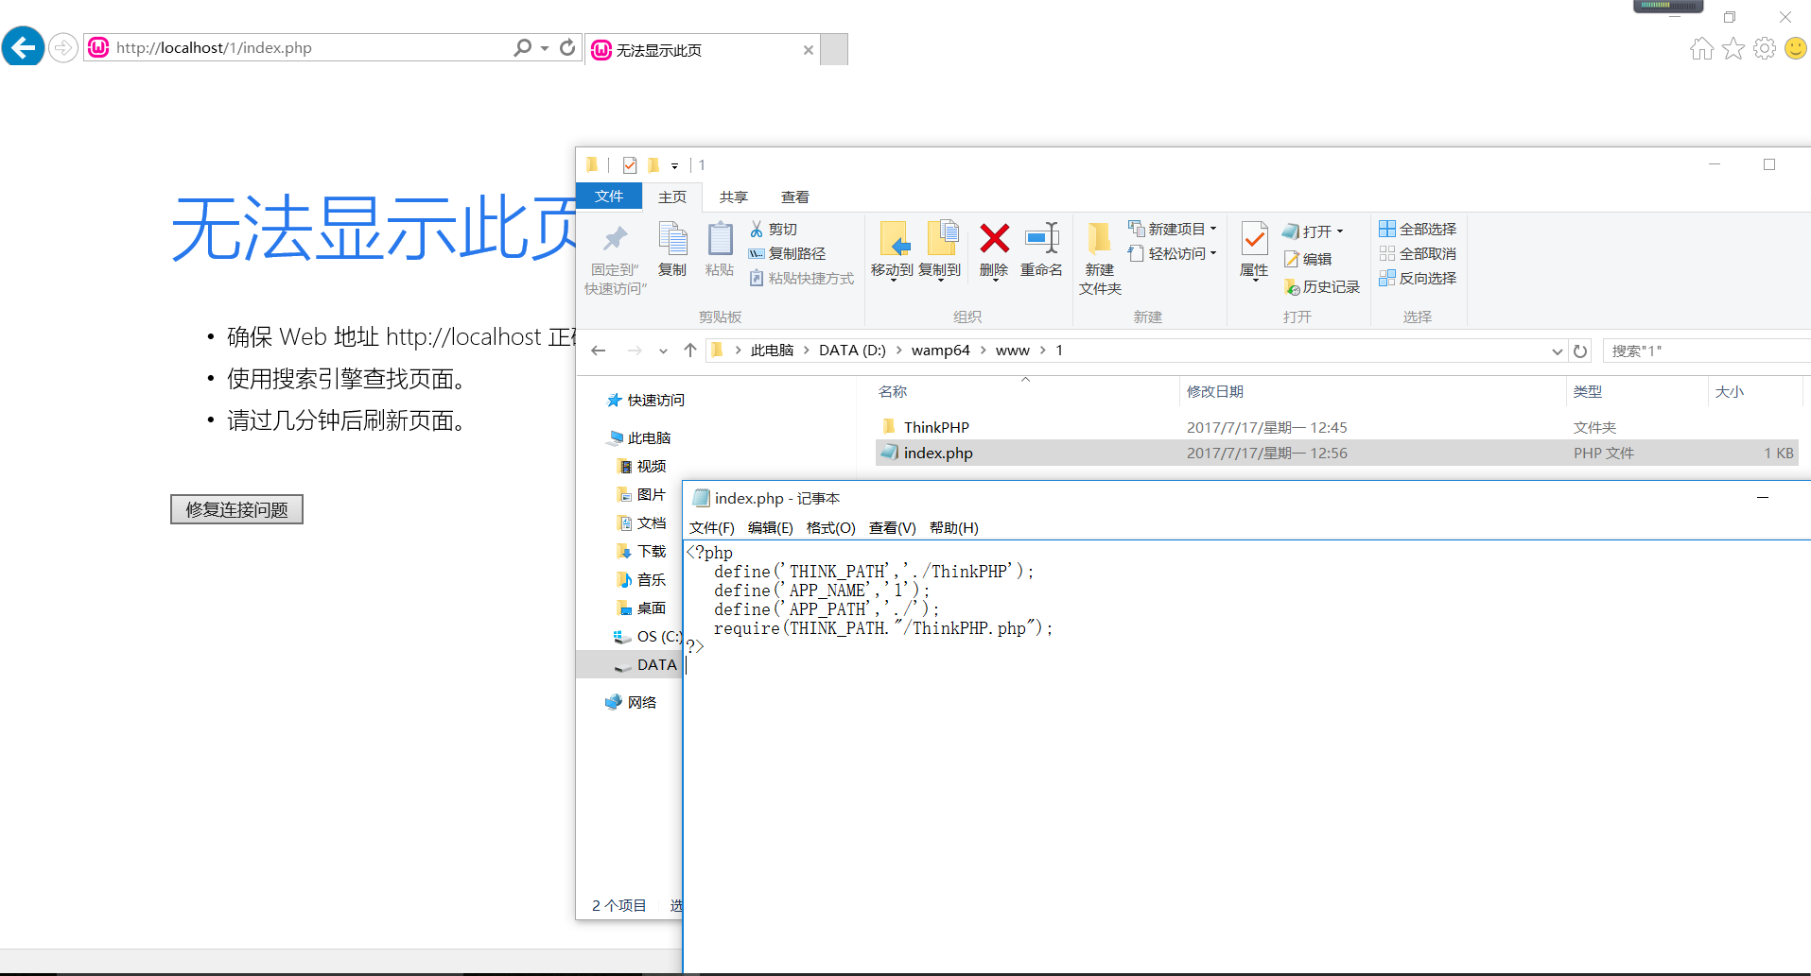Click the 修复连接问题 button

236,509
